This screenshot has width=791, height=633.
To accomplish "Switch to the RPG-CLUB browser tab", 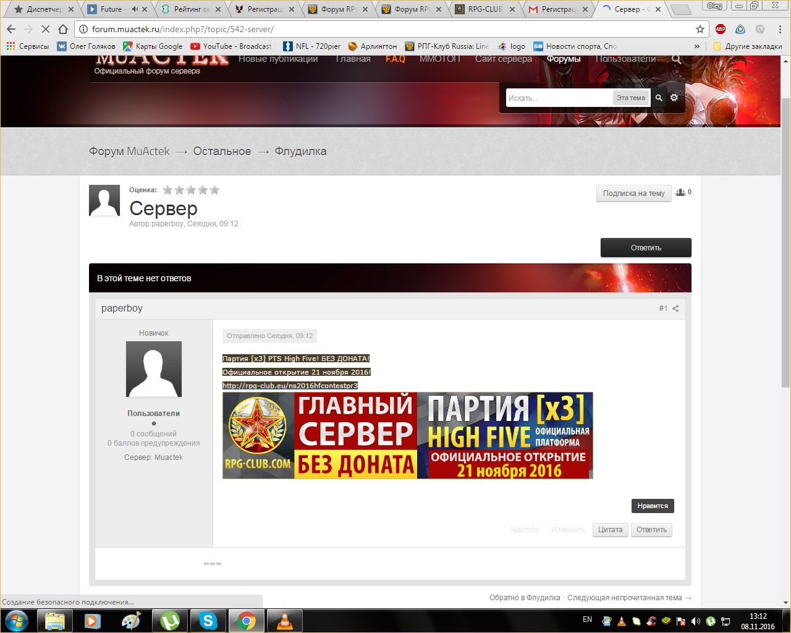I will [485, 9].
